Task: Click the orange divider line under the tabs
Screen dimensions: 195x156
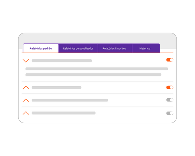Action: pyautogui.click(x=97, y=53)
